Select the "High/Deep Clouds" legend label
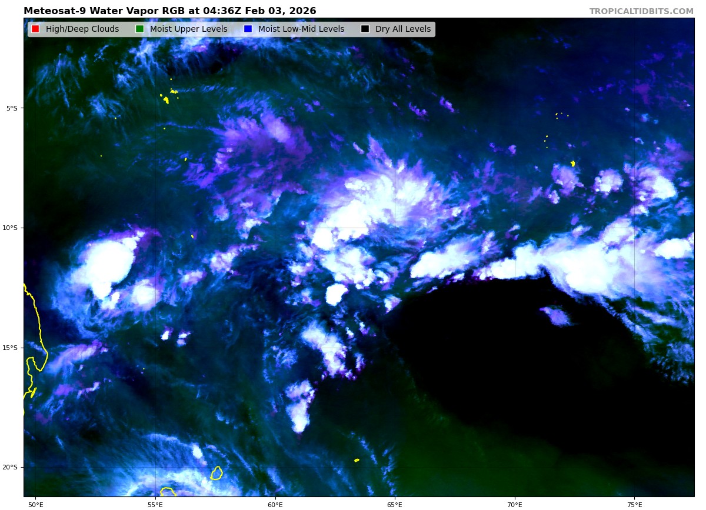706x510 pixels. 82,29
